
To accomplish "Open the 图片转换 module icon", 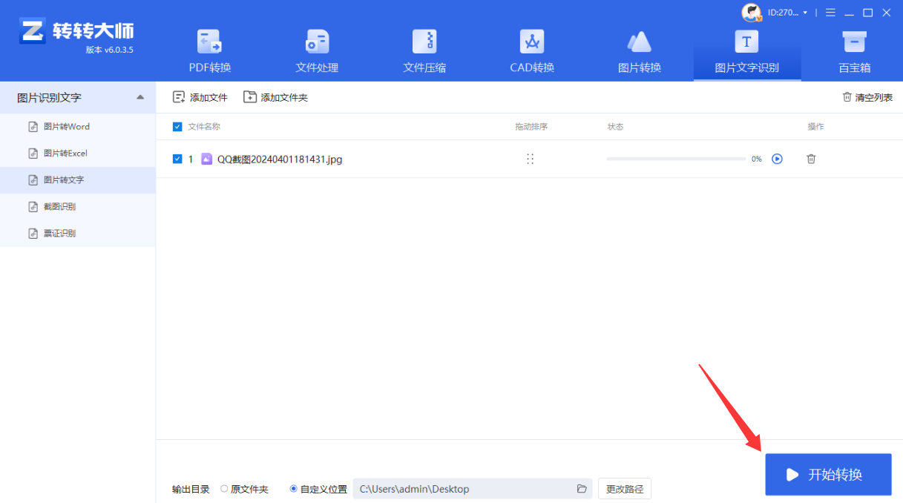I will pos(640,41).
